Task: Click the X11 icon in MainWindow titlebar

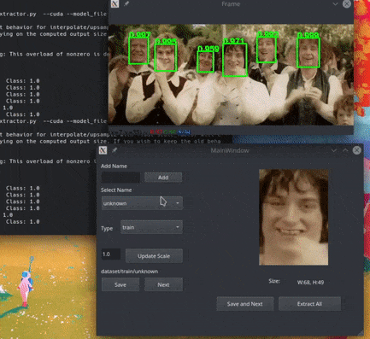Action: pos(103,150)
